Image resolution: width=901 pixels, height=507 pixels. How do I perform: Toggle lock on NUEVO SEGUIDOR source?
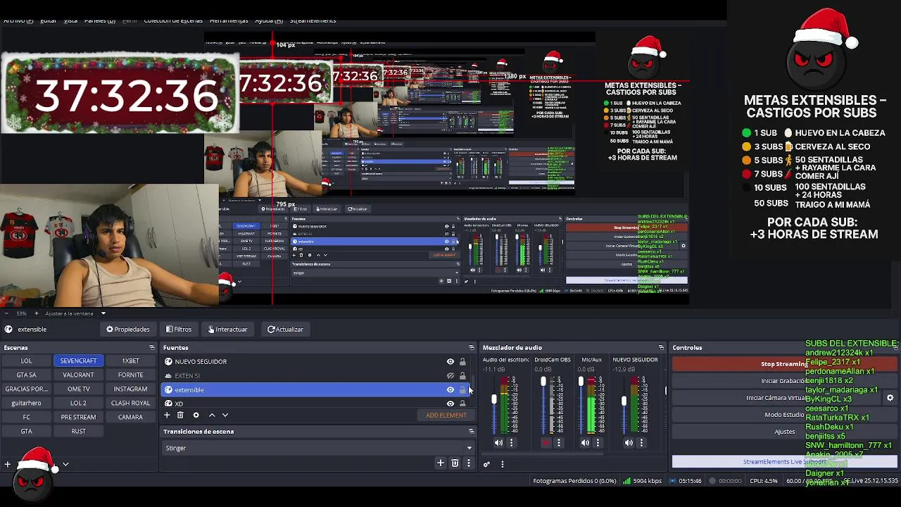click(462, 361)
